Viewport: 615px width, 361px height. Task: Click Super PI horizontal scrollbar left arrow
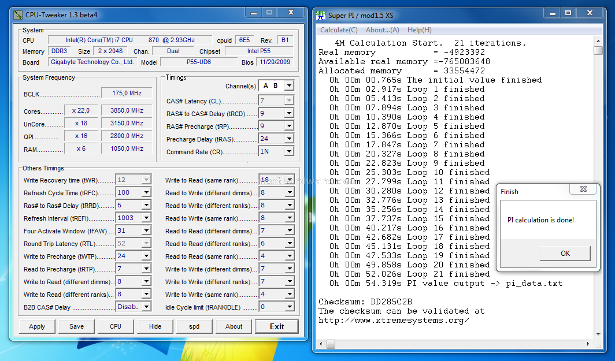point(321,344)
